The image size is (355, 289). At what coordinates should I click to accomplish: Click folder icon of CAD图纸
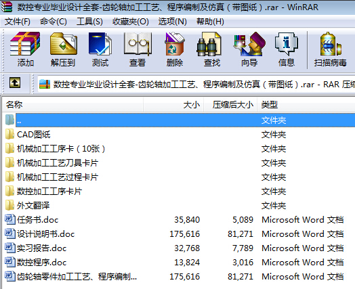(x=9, y=135)
